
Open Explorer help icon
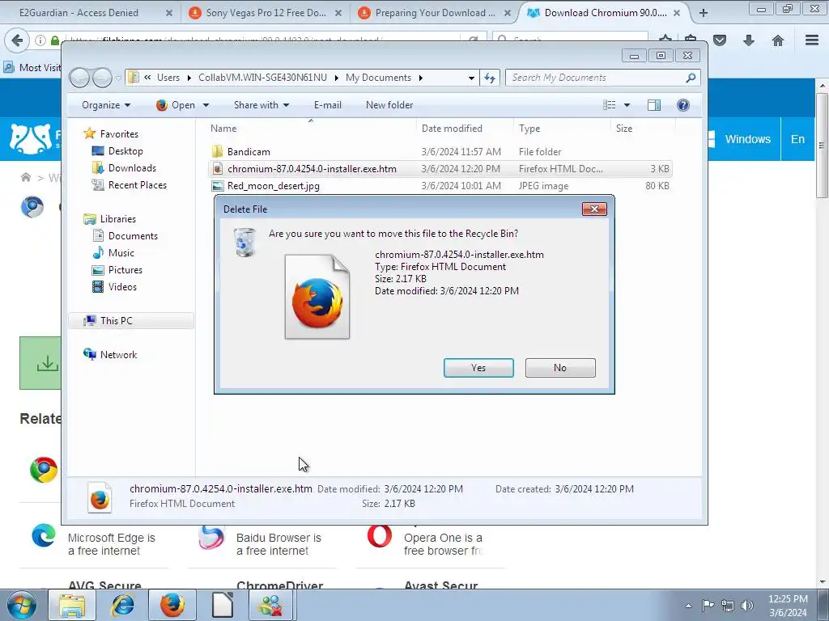(683, 105)
